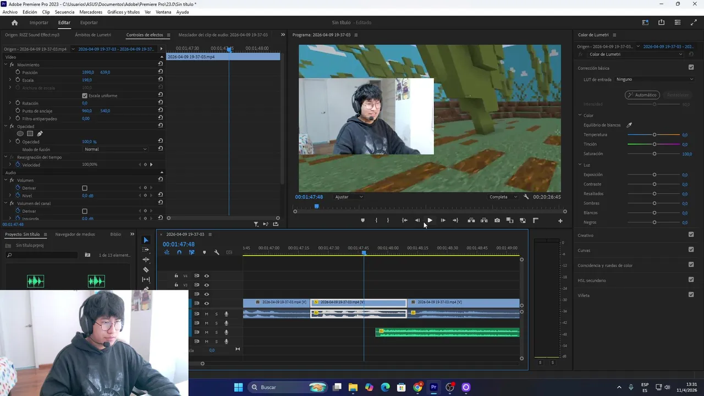Toggle the Posición stopwatch animation
Image resolution: width=704 pixels, height=396 pixels.
pos(18,72)
